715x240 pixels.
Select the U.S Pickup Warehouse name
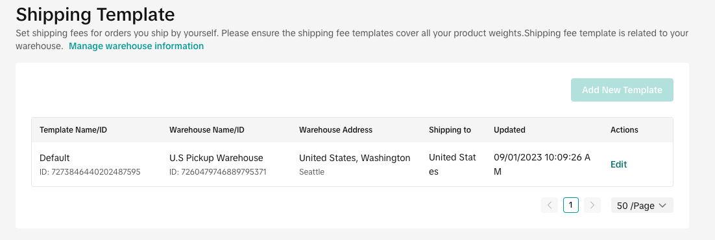[216, 158]
